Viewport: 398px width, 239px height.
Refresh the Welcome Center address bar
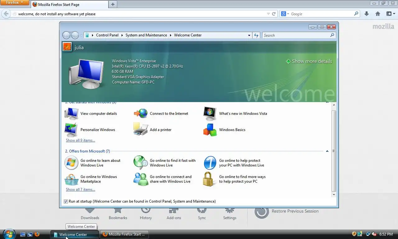(x=256, y=35)
